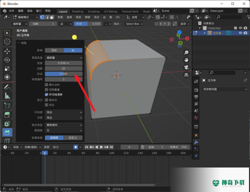Jump to the timeline end button
250x192 pixels.
coord(111,147)
